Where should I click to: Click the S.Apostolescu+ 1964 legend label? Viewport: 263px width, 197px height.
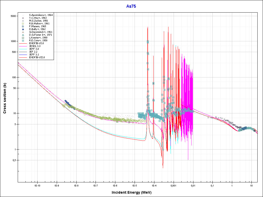(41, 15)
